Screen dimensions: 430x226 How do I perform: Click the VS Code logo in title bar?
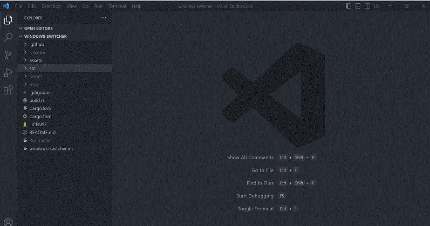click(6, 6)
